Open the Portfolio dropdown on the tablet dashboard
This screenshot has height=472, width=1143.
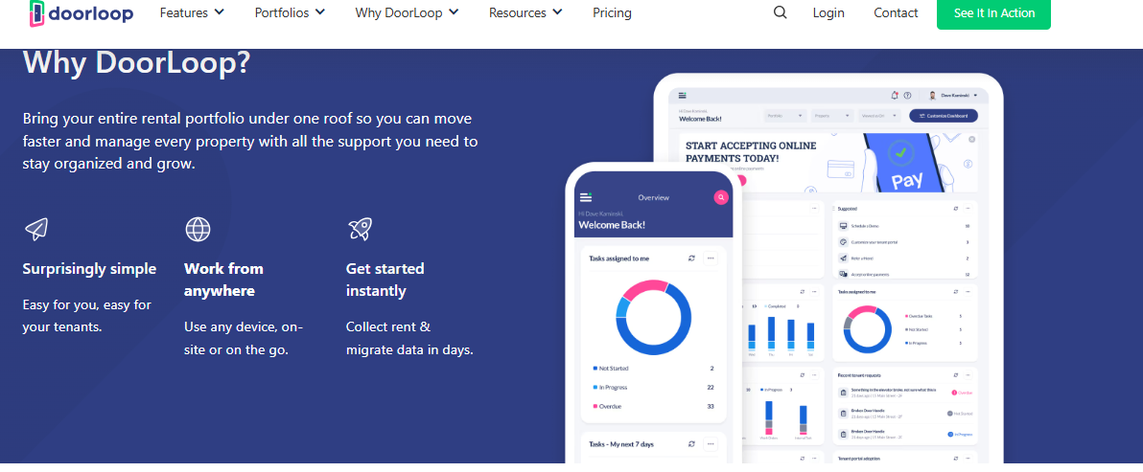[785, 115]
